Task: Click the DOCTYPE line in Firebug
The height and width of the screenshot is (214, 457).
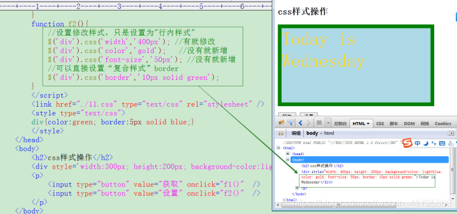Action: click(342, 142)
